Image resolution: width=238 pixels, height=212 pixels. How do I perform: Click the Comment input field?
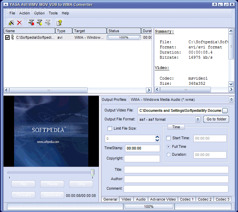click(x=176, y=189)
